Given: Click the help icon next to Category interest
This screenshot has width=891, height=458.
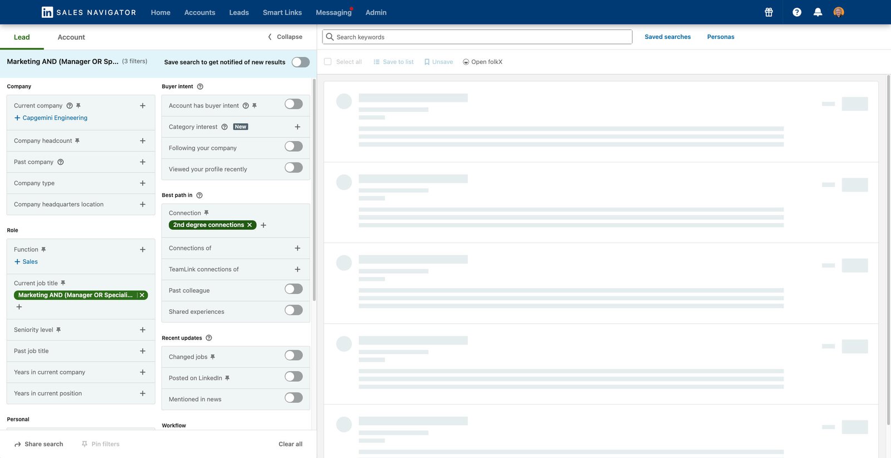Looking at the screenshot, I should tap(224, 127).
